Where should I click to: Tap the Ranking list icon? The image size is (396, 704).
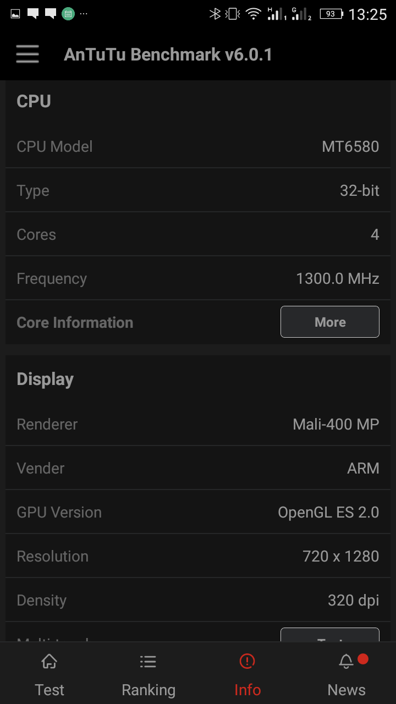click(148, 661)
